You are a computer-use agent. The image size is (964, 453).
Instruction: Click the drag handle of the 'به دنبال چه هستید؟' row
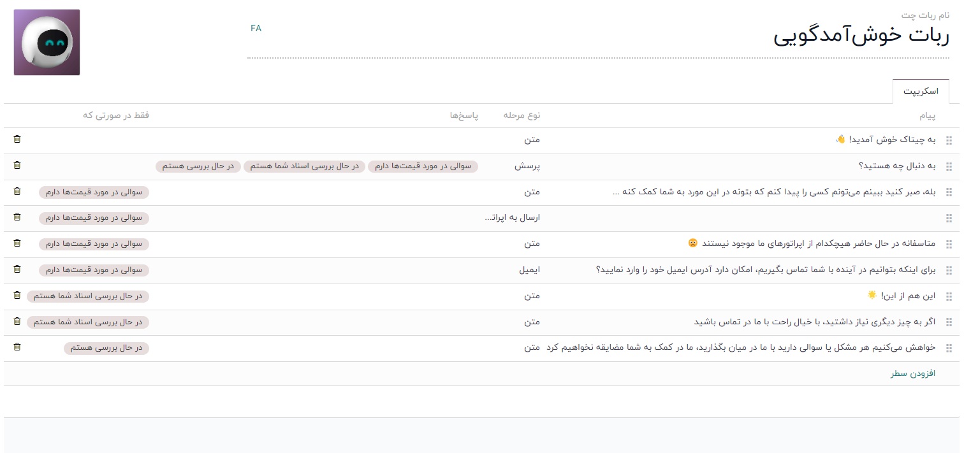[949, 166]
